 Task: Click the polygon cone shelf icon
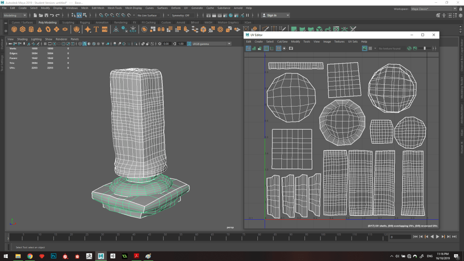tap(40, 29)
